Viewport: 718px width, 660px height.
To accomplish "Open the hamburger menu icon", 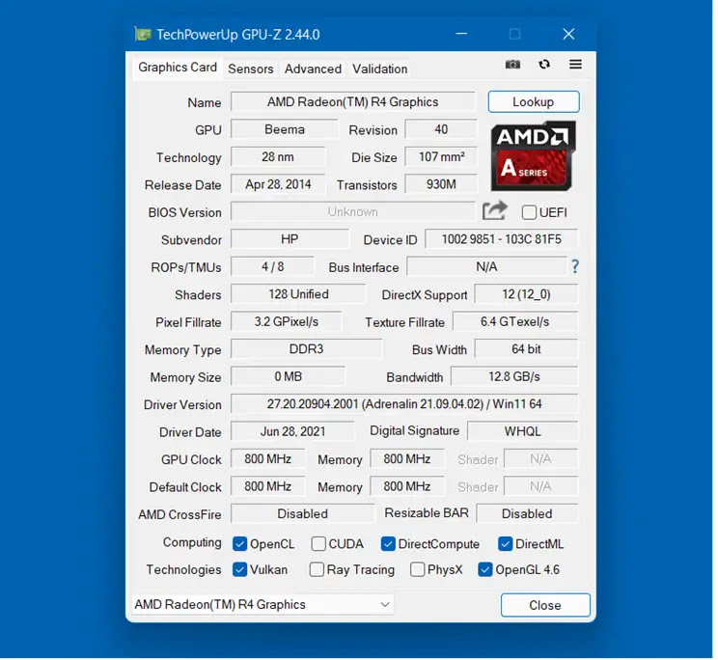I will coord(575,65).
